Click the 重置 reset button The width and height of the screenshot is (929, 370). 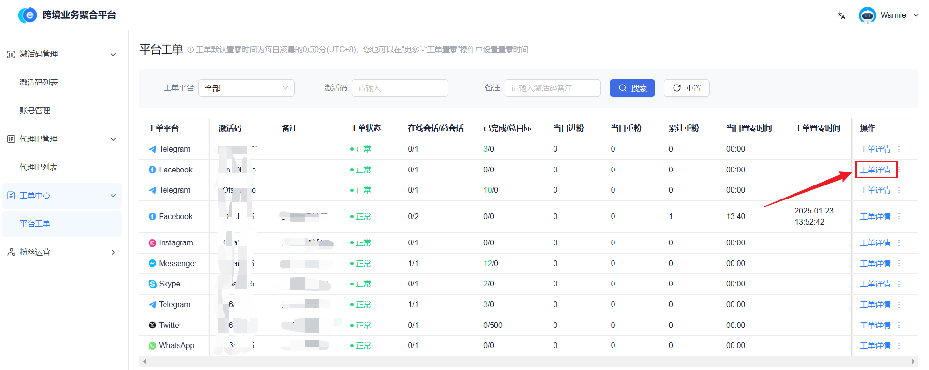coord(686,88)
